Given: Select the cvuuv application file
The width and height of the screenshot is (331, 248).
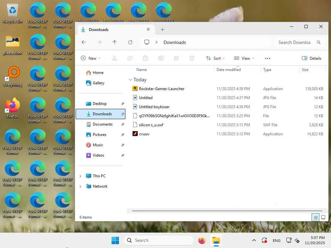Looking at the screenshot, I should (228, 134).
